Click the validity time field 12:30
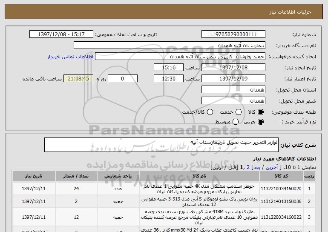The width and height of the screenshot is (328, 232). coord(169,79)
